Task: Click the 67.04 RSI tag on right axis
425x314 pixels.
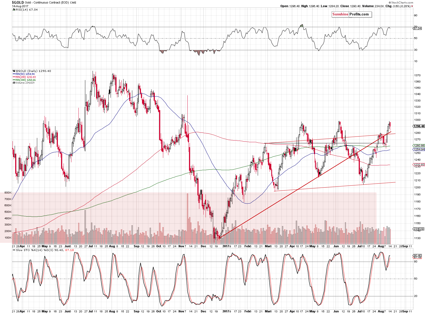Action: coord(418,28)
